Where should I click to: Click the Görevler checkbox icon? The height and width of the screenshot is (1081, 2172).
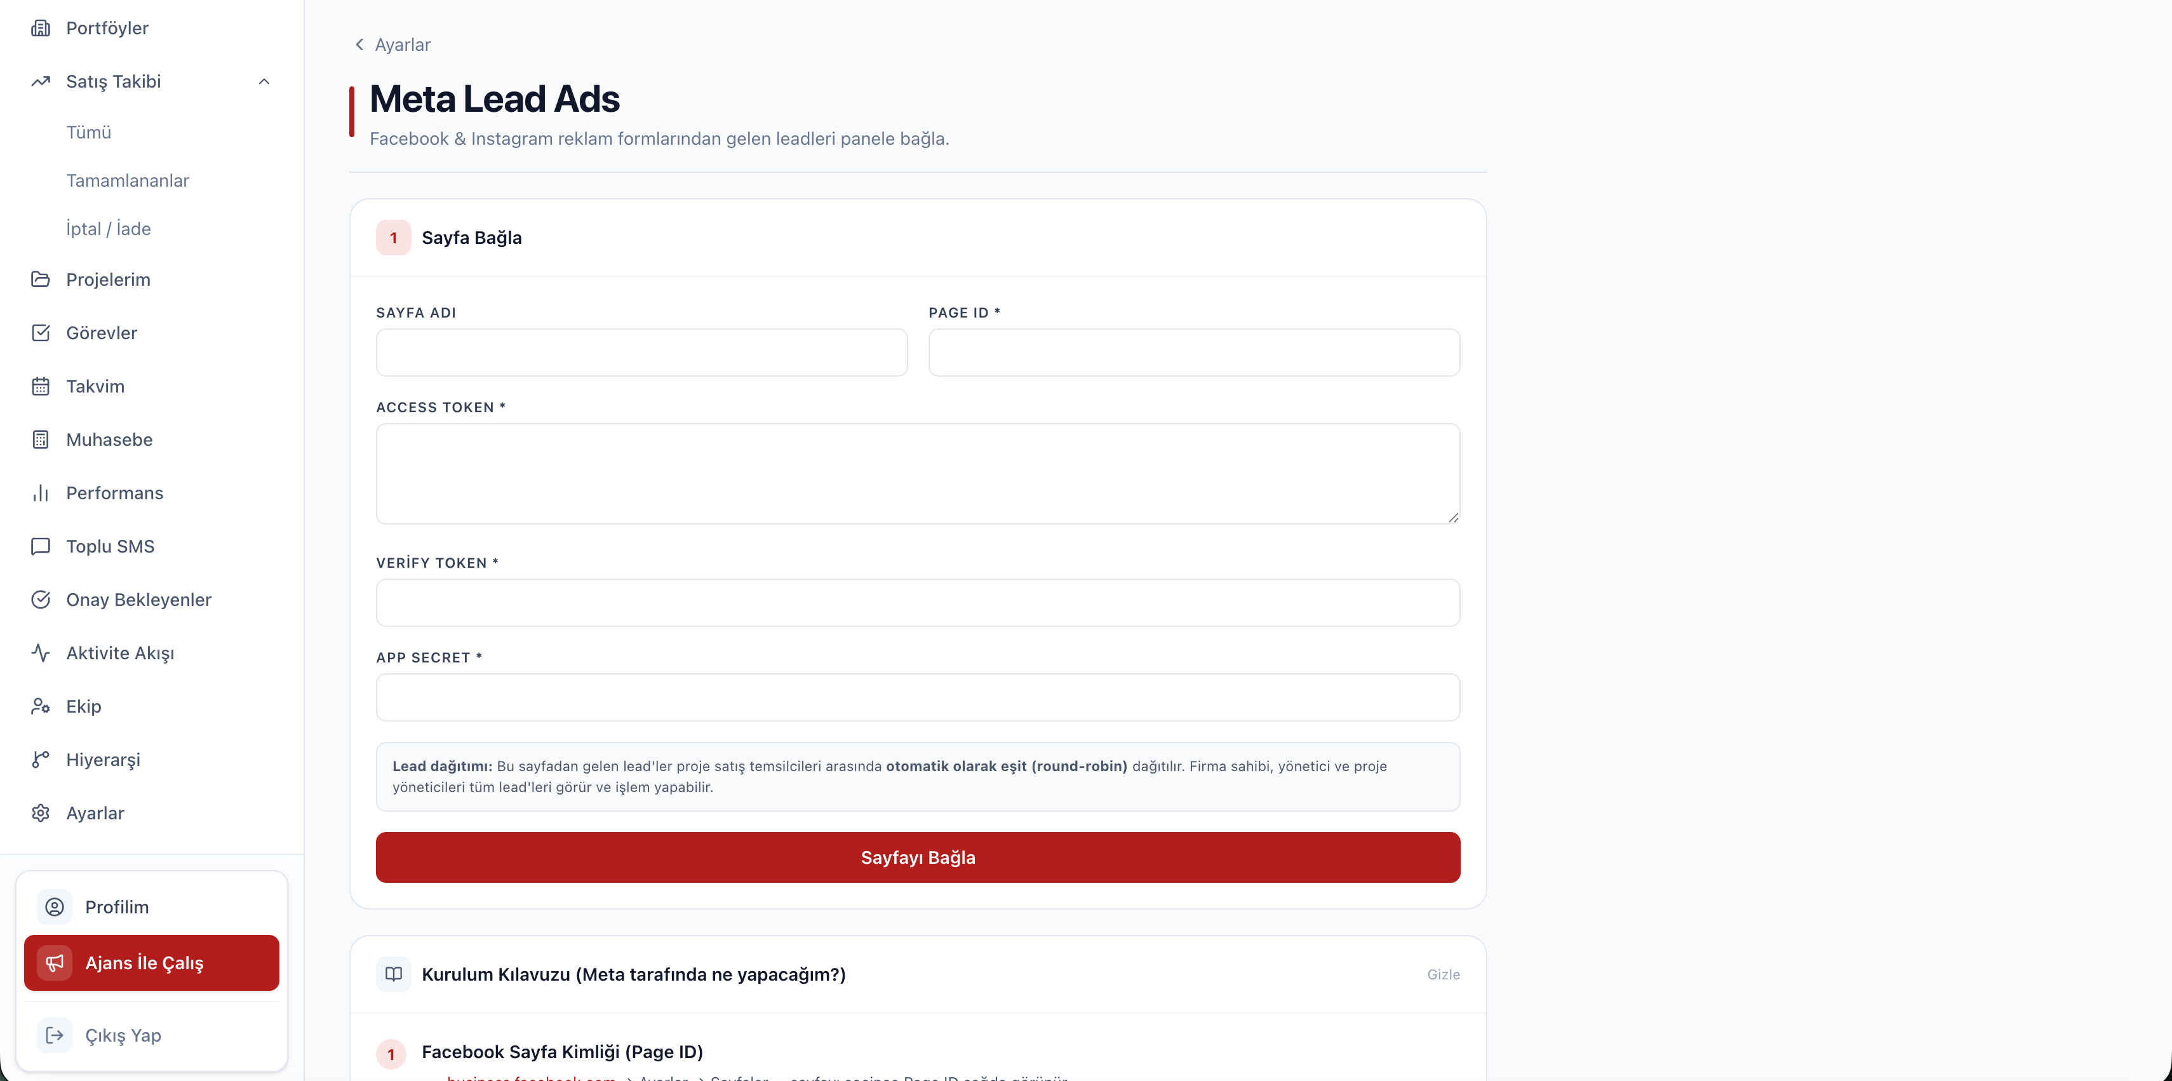41,332
